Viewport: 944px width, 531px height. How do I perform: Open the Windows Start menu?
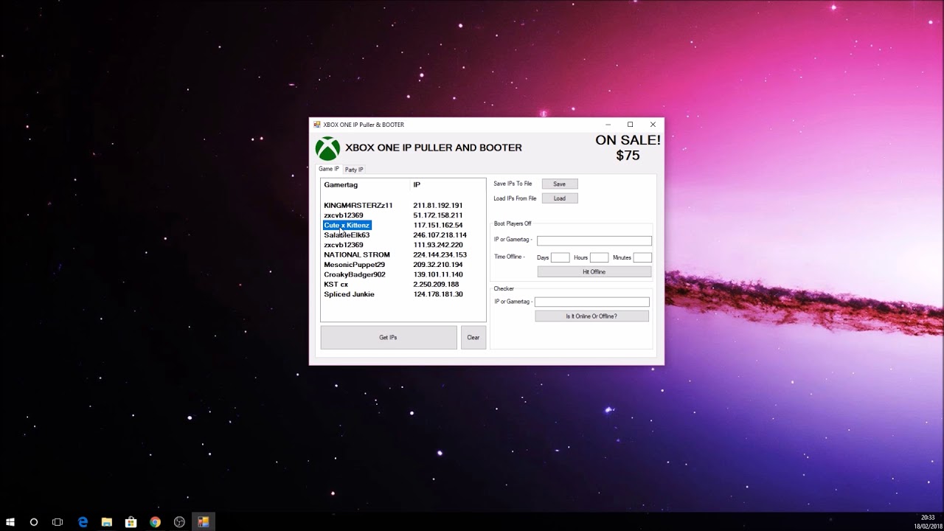10,522
